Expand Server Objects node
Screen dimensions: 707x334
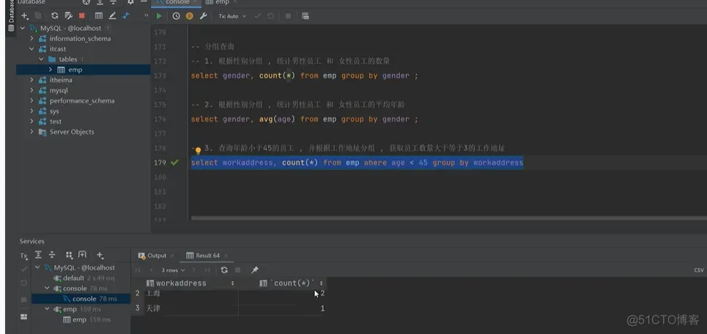[x=32, y=132]
